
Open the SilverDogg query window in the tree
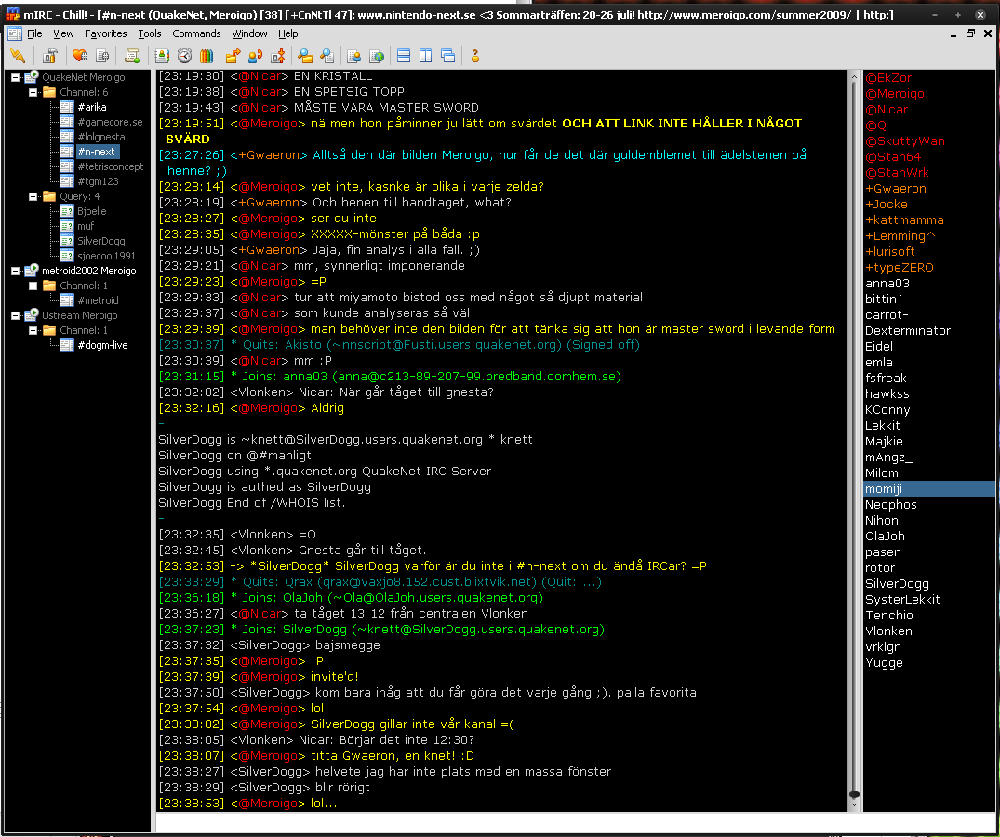tap(100, 241)
